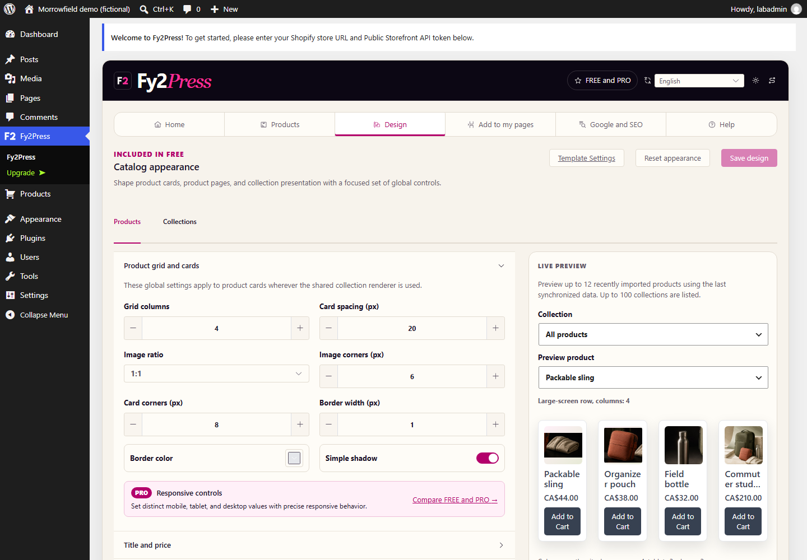Click the Grid columns value field

(x=216, y=328)
